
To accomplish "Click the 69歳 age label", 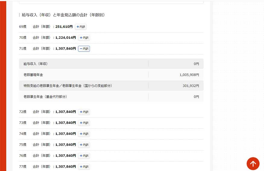I will (23, 27).
